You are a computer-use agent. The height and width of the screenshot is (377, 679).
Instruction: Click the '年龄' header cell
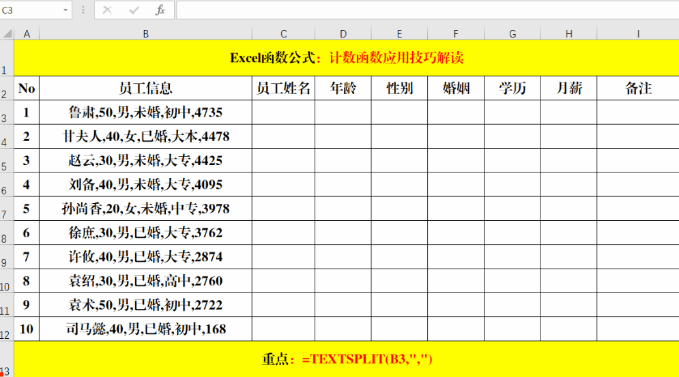[343, 89]
